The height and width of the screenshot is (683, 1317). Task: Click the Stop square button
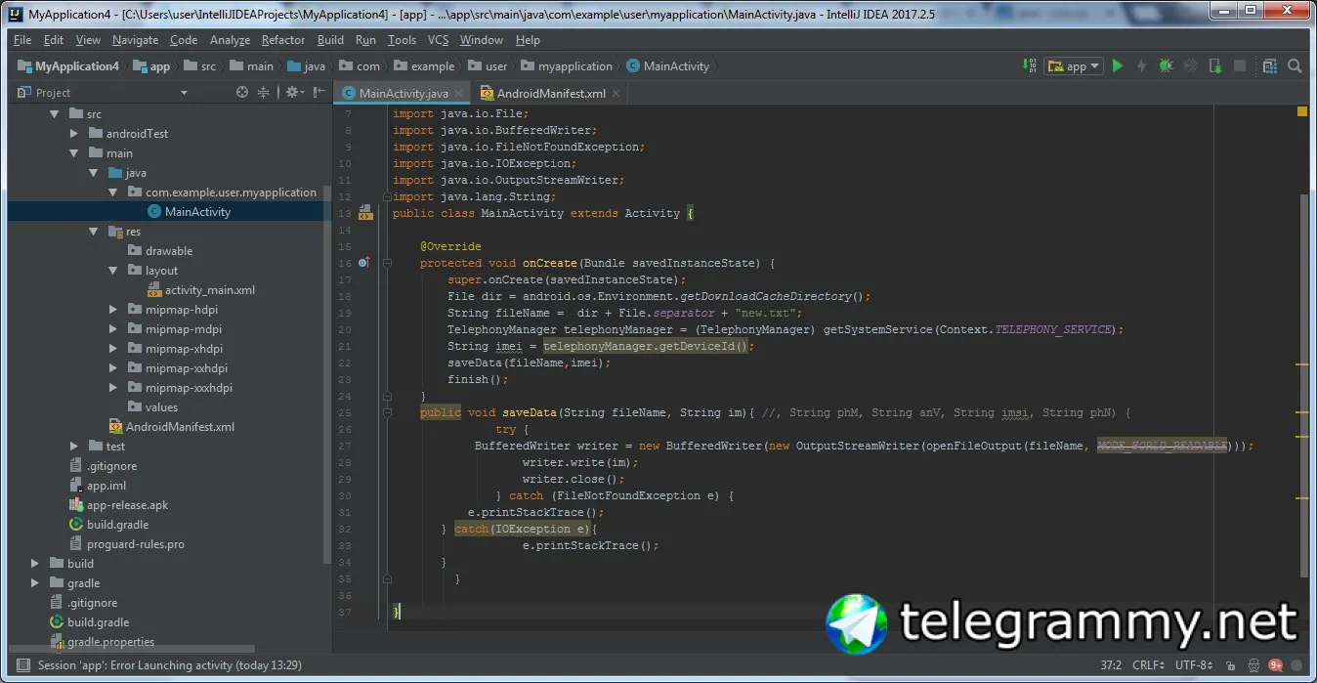1240,66
